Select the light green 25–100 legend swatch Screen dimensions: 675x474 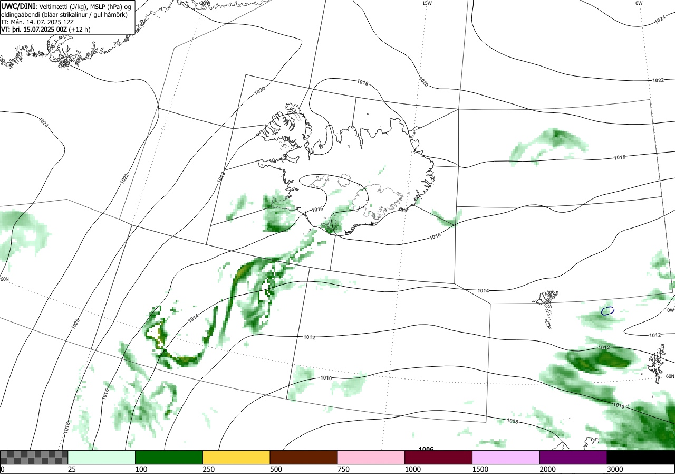tap(102, 457)
